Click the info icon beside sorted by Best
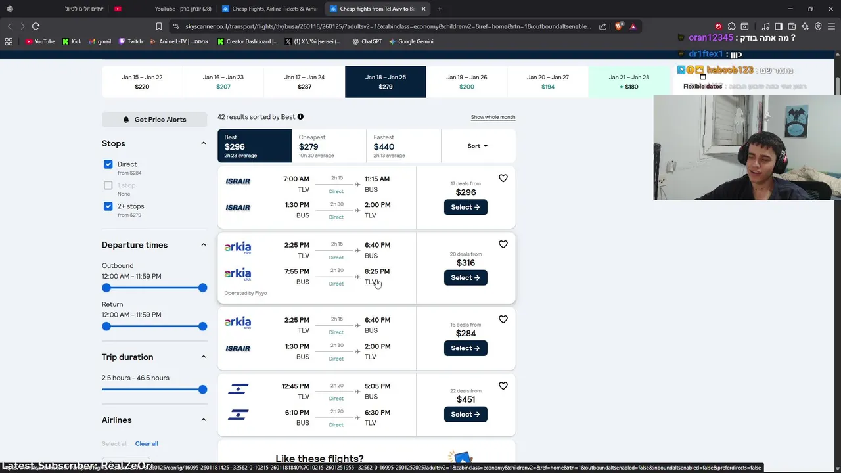The height and width of the screenshot is (473, 841). (x=300, y=117)
